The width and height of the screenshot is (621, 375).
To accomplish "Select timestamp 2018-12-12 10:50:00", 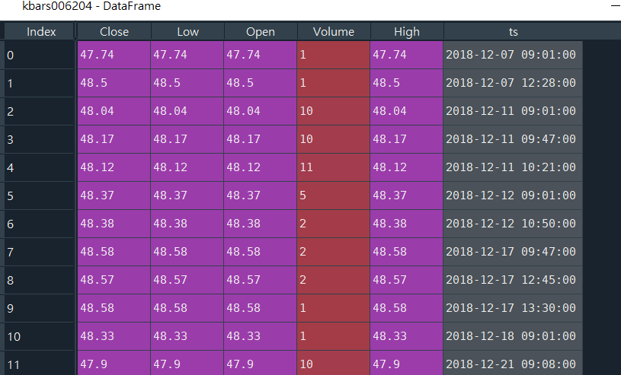I will click(513, 224).
